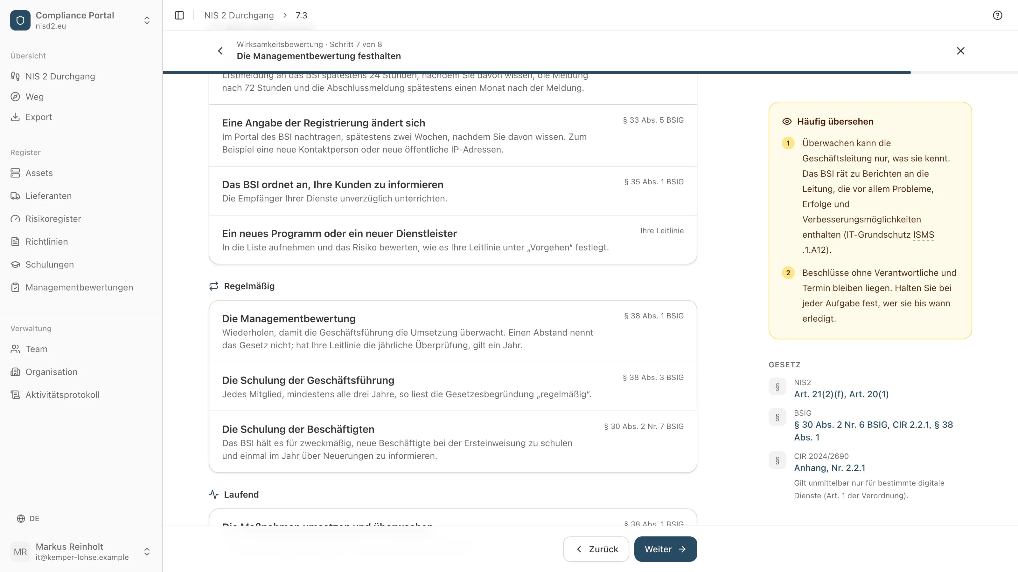The width and height of the screenshot is (1018, 572).
Task: Open CIR Anhang, Nr. 2.2.1 link
Action: tap(829, 468)
